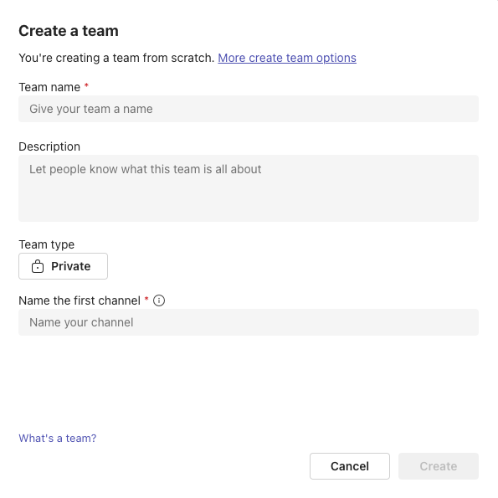This screenshot has width=498, height=498.
Task: Click the 'Description' field label
Action: click(49, 146)
